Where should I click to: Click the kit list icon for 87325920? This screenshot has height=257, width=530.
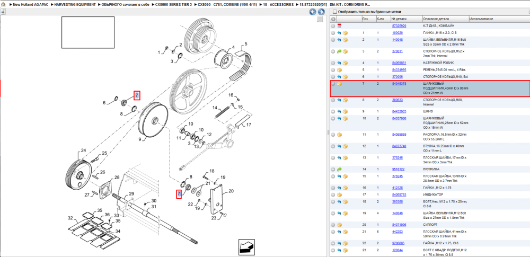pyautogui.click(x=339, y=25)
